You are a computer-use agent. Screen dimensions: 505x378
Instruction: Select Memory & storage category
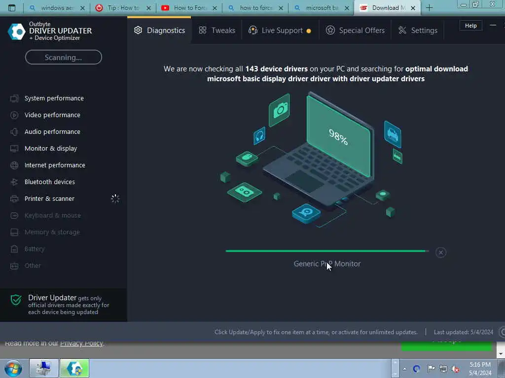tap(52, 232)
